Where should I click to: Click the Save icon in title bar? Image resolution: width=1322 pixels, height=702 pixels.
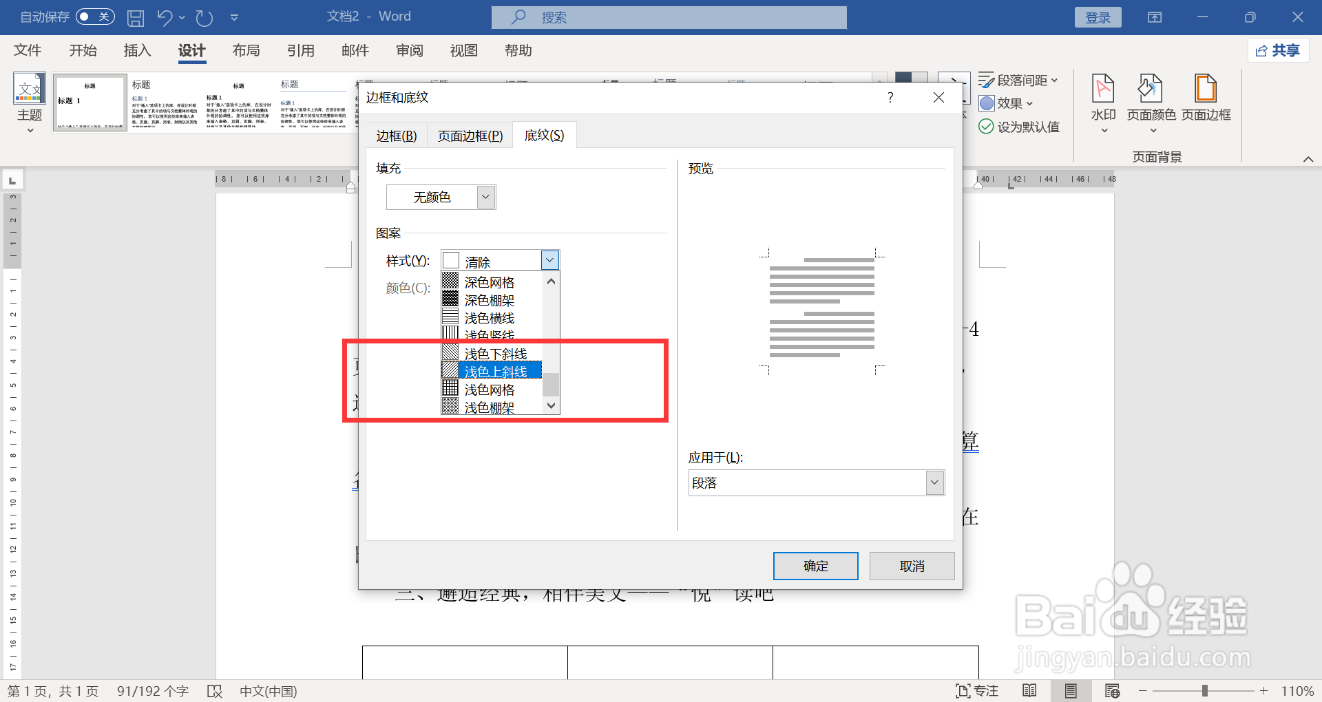point(136,17)
